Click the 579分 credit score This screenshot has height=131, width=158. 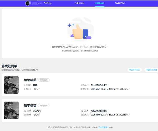[x=48, y=3]
